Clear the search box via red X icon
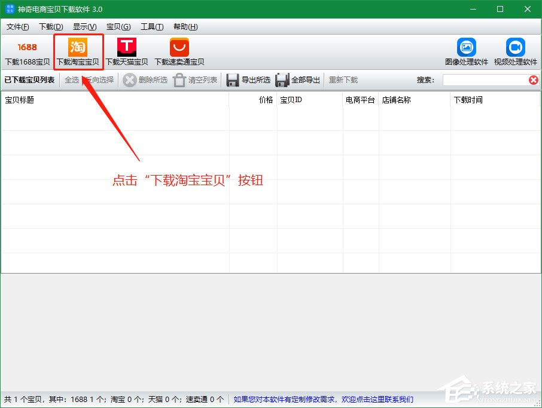 coord(534,80)
